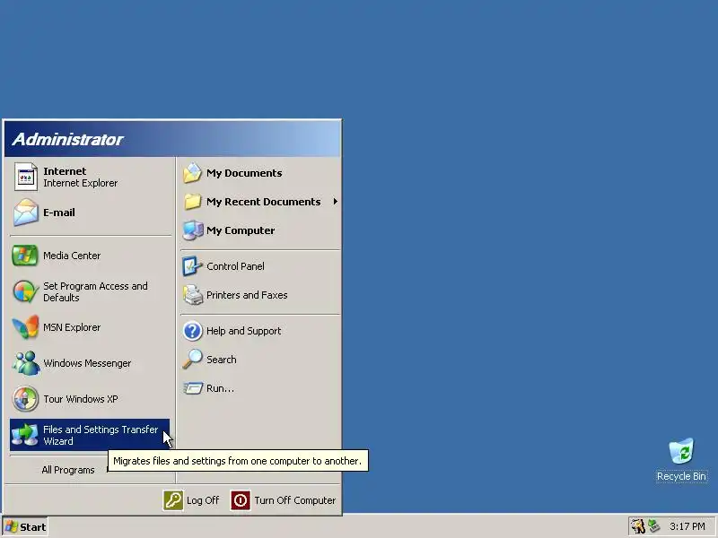Screen dimensions: 718x538
Task: Click the network connection tray icon
Action: click(653, 526)
